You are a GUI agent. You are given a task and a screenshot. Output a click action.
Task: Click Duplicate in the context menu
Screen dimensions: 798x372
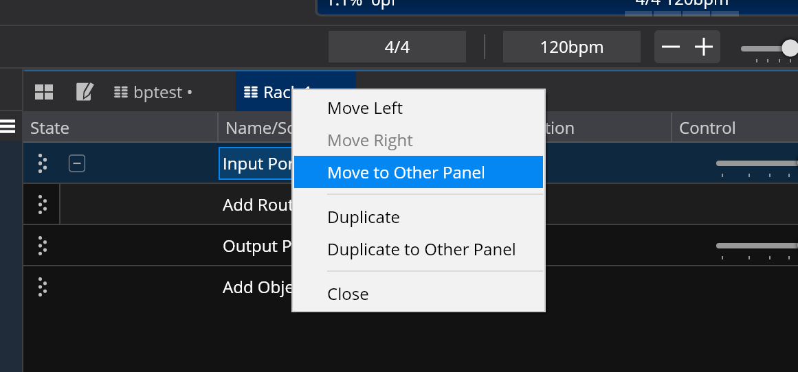[364, 218]
